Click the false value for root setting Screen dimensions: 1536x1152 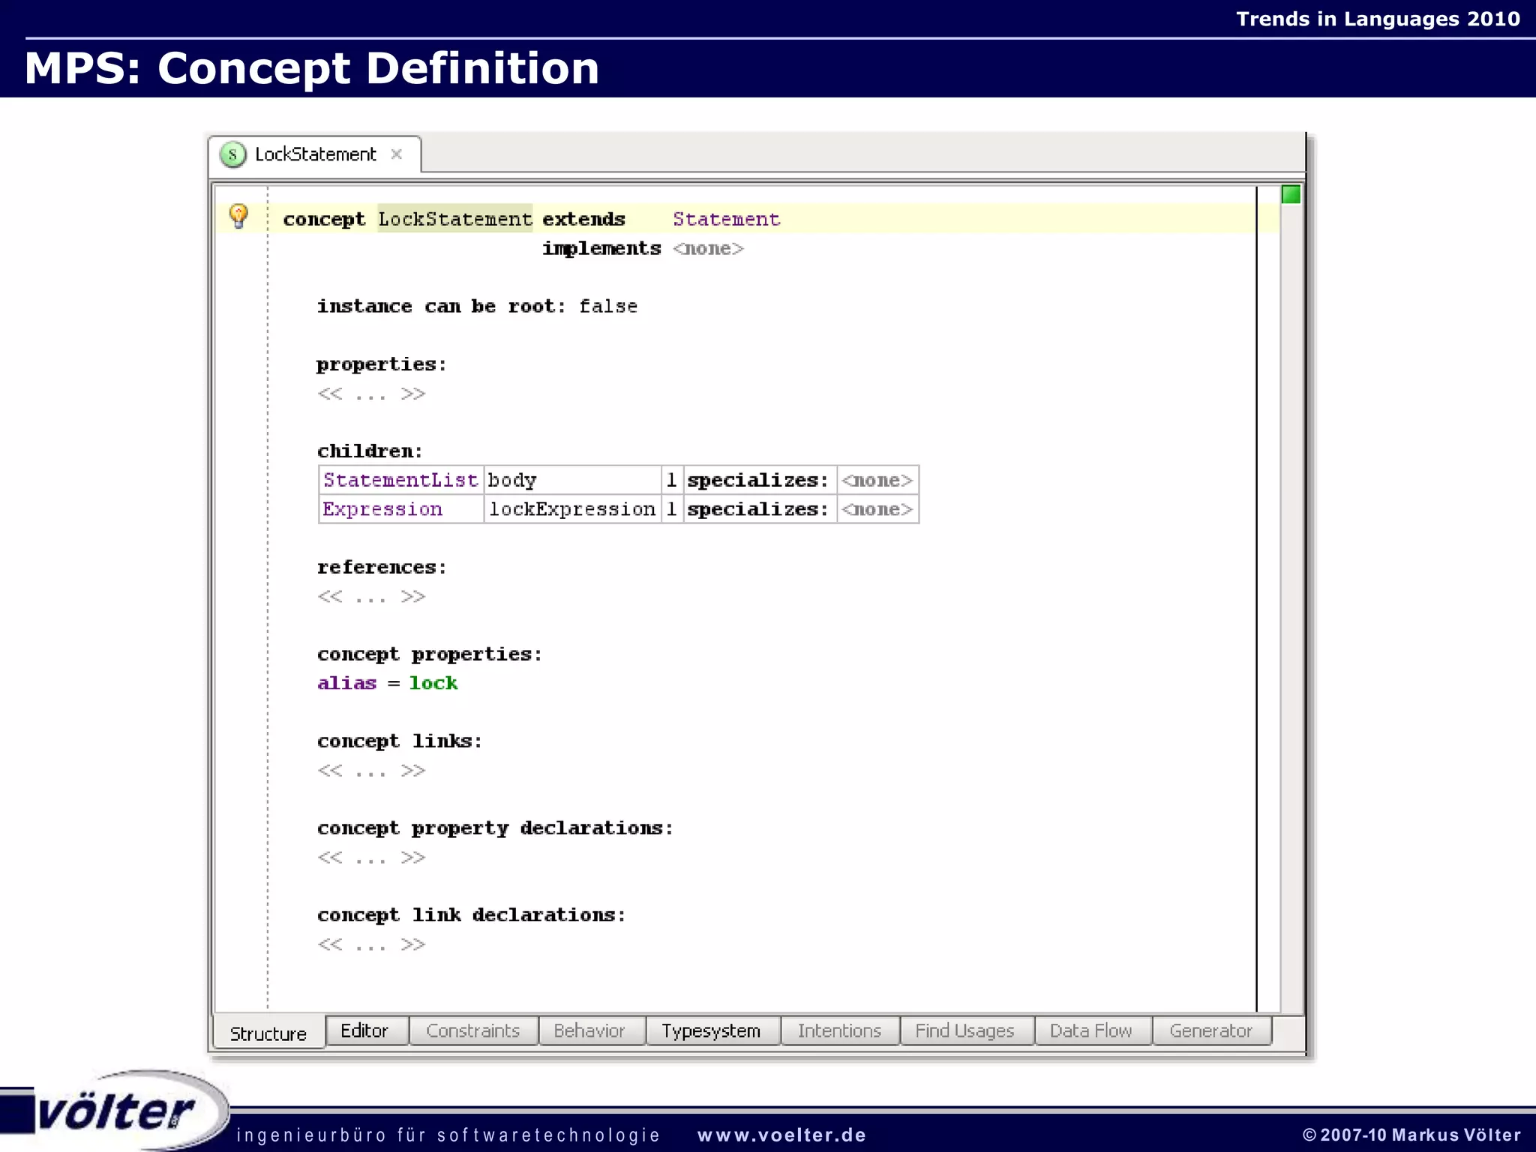coord(608,306)
